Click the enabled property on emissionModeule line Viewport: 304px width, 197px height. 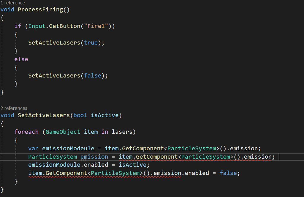pyautogui.click(x=96, y=165)
